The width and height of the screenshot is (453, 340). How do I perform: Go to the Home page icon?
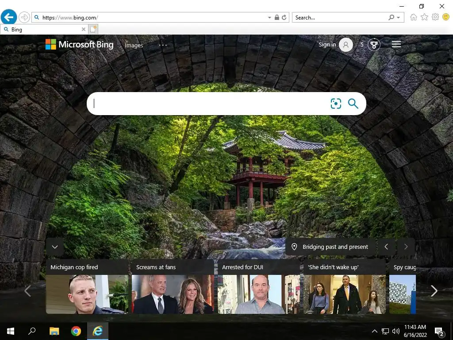pos(414,17)
